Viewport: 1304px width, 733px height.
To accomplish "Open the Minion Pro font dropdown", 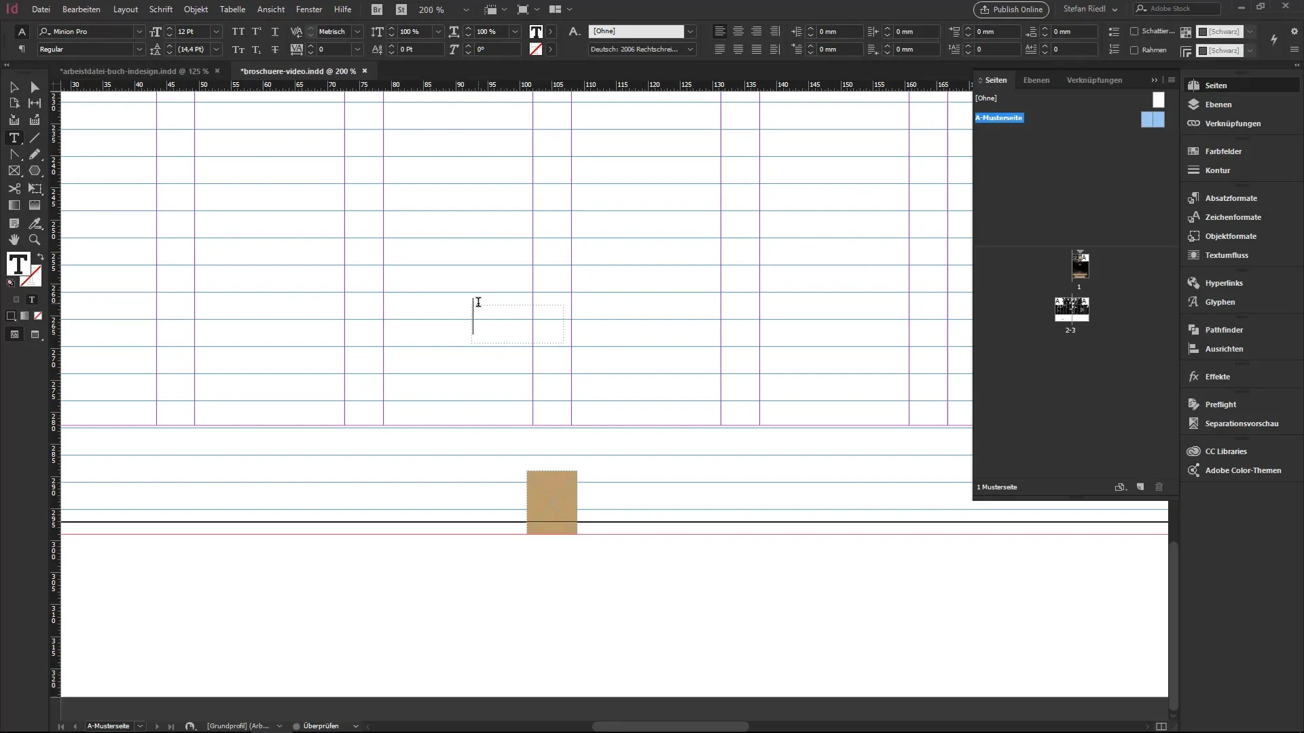I will click(139, 32).
